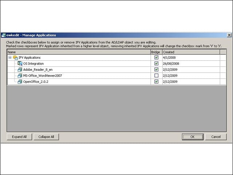The height and width of the screenshot is (175, 233).
Task: Click the created date 4/1/2008
Action: (x=169, y=58)
